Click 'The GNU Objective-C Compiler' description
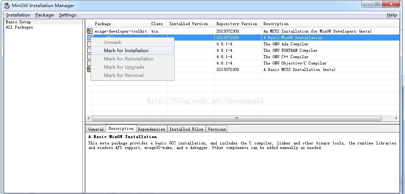405x194 pixels. (295, 63)
